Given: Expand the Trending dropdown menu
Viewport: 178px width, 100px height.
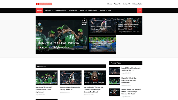Looking at the screenshot, I should point(48,11).
